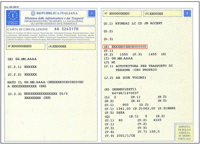Click the (C.2.1) XXXXXX surname field
The image size is (200, 144).
(22, 67)
